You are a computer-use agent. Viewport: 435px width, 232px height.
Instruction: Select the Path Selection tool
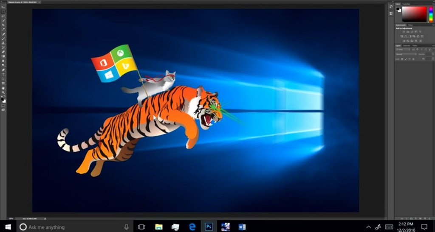tap(3, 78)
